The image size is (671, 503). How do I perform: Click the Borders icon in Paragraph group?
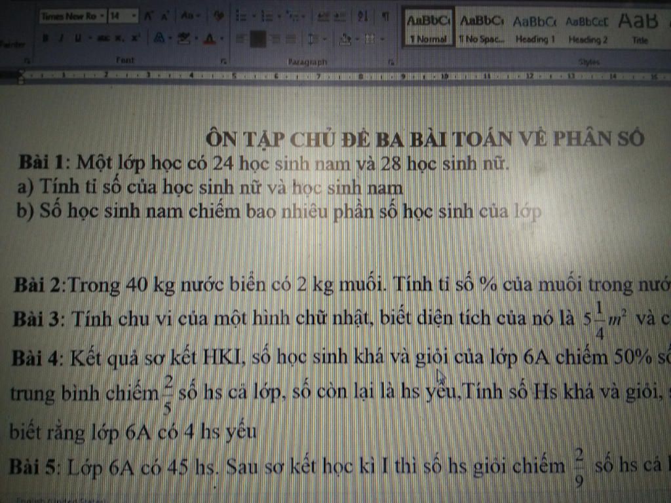[370, 39]
